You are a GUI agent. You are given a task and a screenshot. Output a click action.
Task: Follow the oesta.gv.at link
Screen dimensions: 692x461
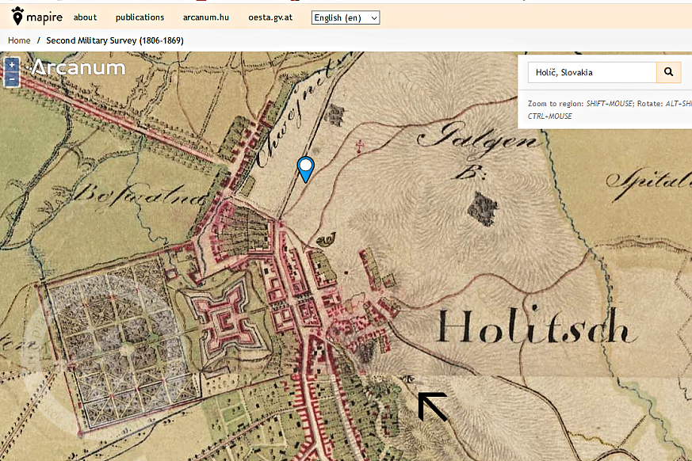(x=270, y=17)
